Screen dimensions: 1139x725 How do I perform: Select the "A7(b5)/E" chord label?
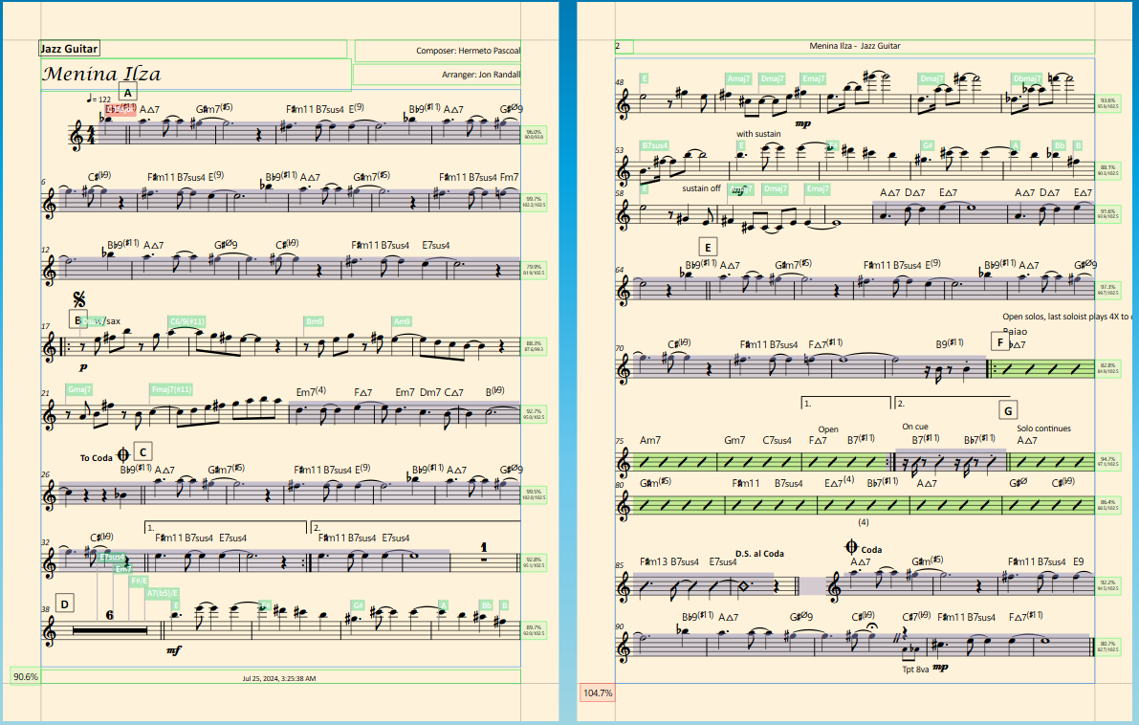click(x=163, y=593)
